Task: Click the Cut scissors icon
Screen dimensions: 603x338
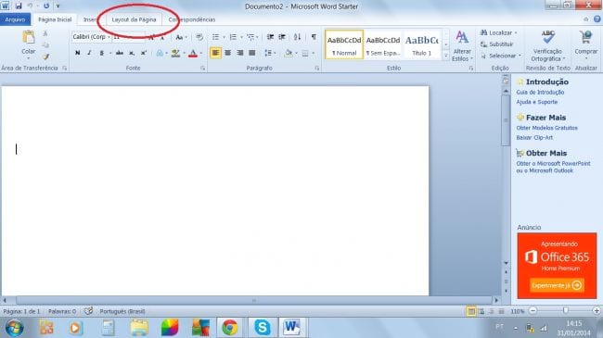Action: pyautogui.click(x=45, y=33)
